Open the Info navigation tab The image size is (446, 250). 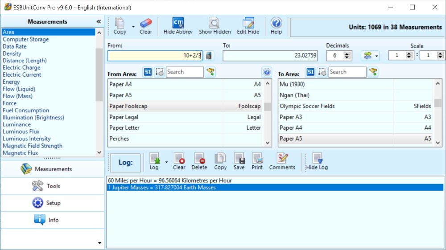click(52, 220)
